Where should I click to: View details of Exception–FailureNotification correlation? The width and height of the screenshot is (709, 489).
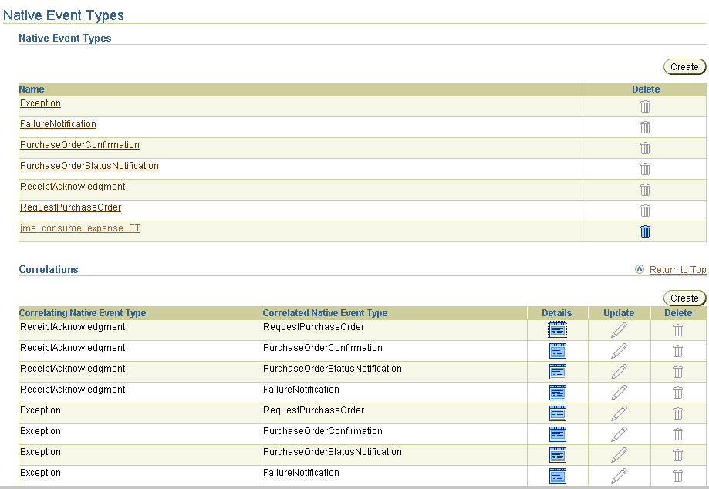558,476
